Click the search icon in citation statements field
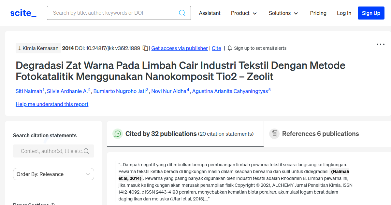This screenshot has width=391, height=205. pyautogui.click(x=86, y=151)
